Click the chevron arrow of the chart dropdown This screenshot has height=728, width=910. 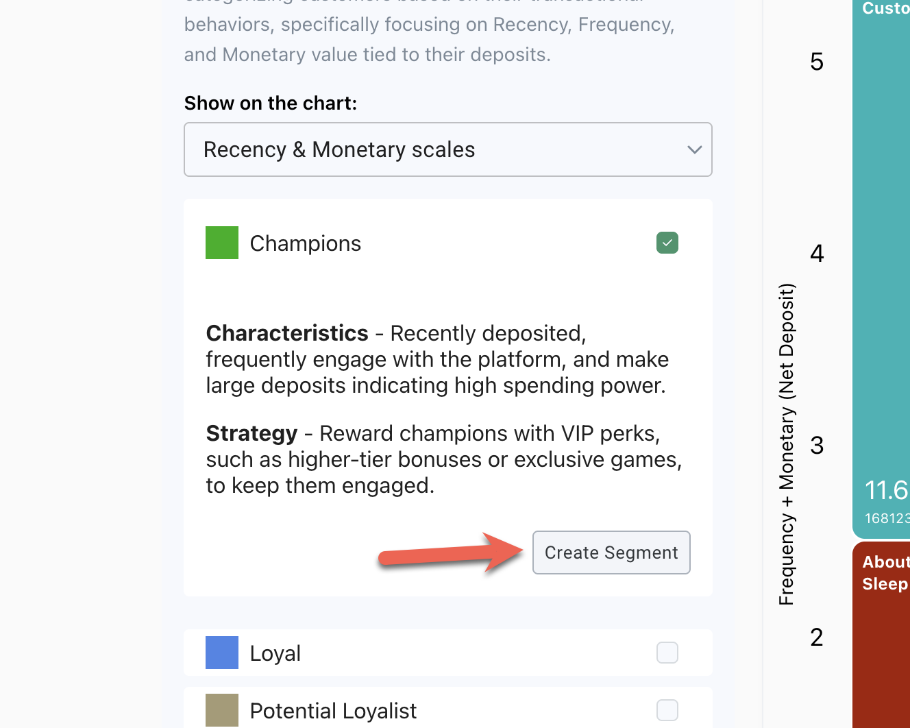[x=694, y=149]
